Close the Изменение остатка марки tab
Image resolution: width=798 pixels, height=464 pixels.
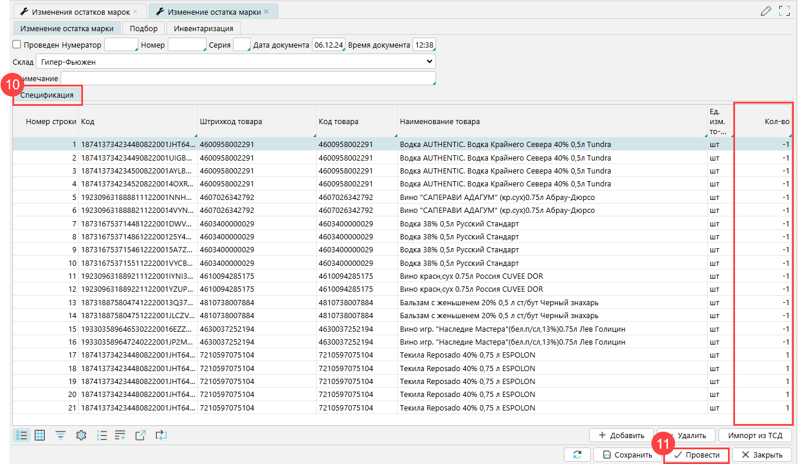266,12
